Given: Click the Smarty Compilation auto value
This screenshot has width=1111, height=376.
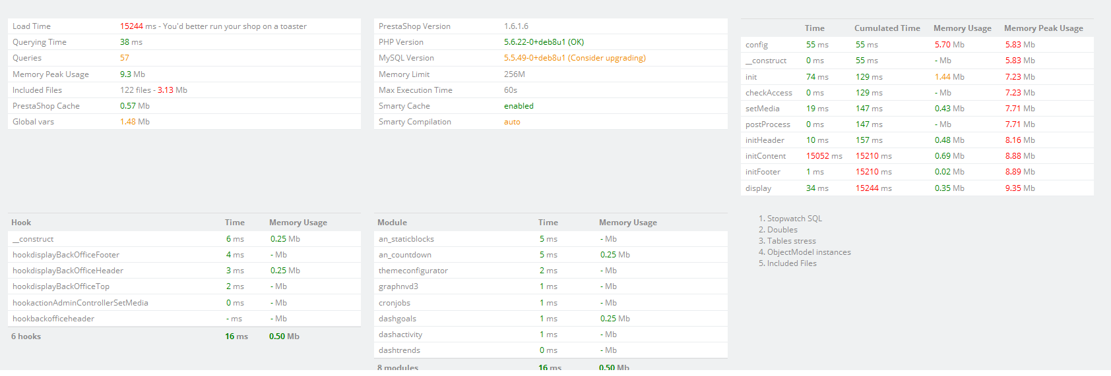Looking at the screenshot, I should tap(512, 122).
